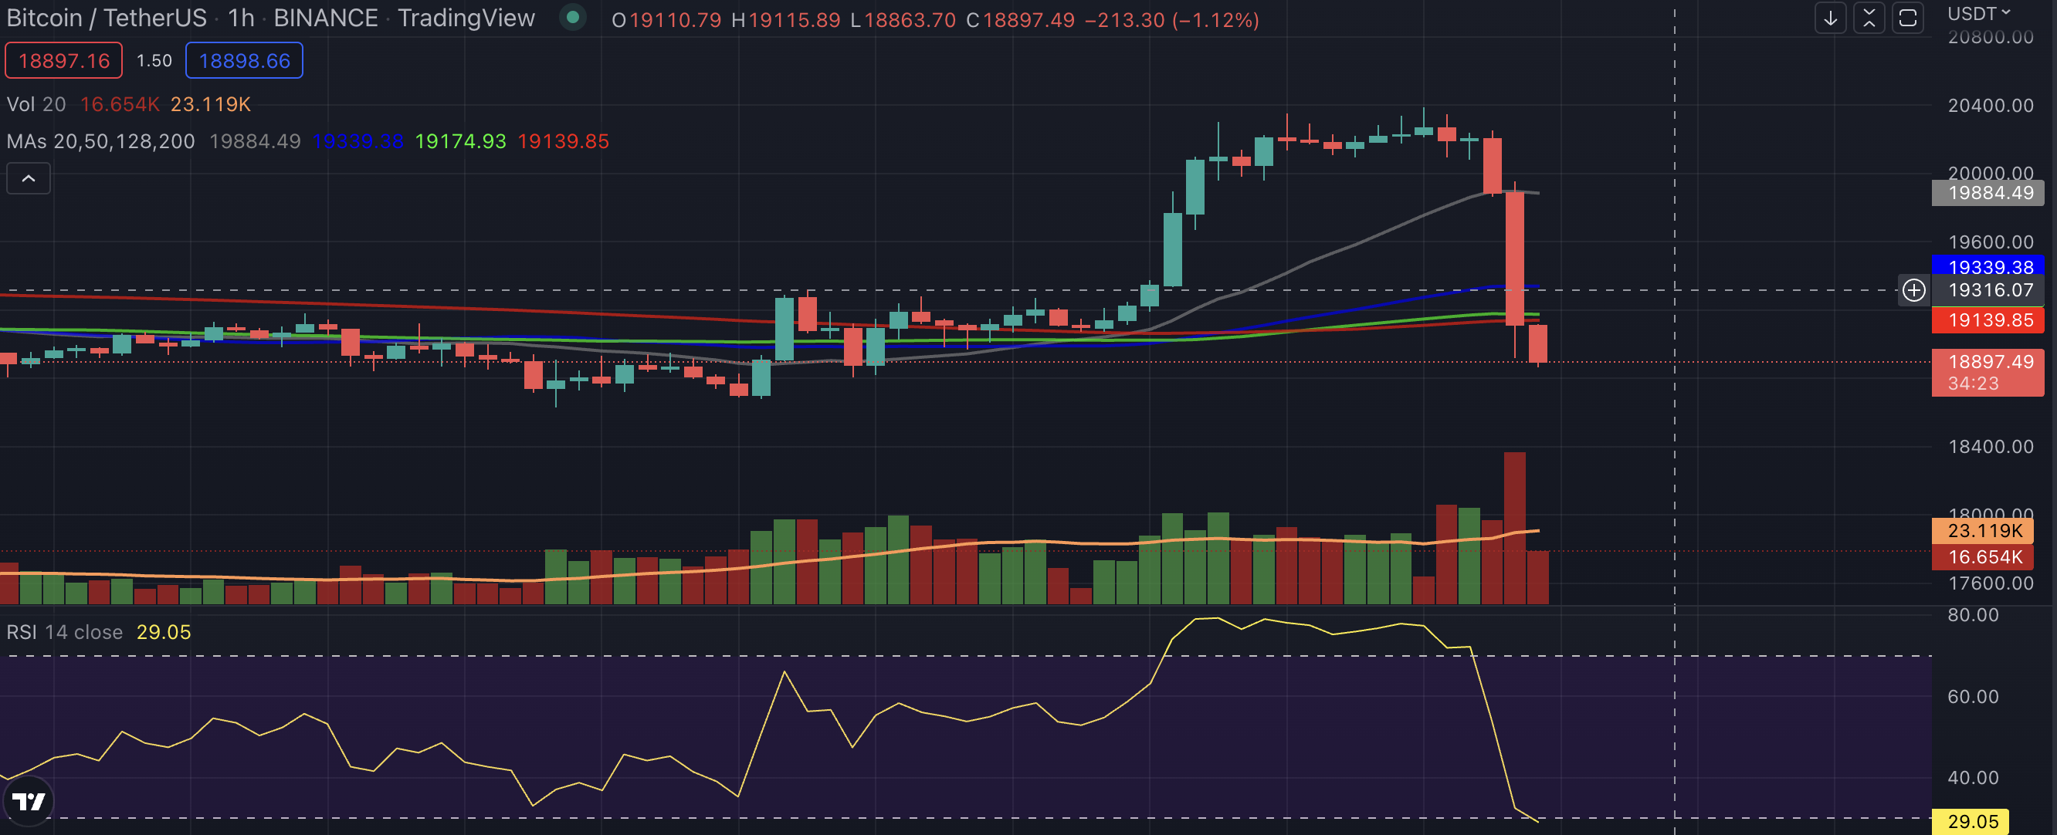This screenshot has width=2057, height=835.
Task: Click the change value −213.30 (−1.12%)
Action: tap(1172, 20)
